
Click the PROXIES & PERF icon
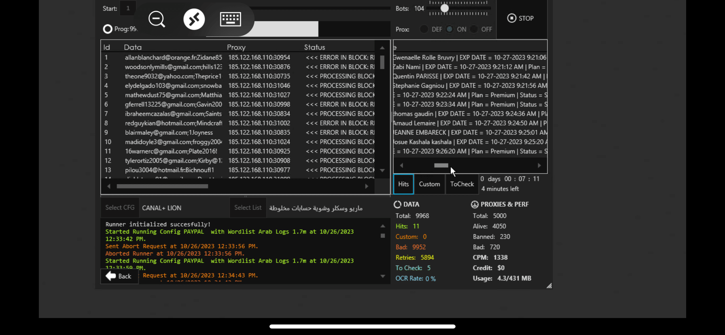475,205
